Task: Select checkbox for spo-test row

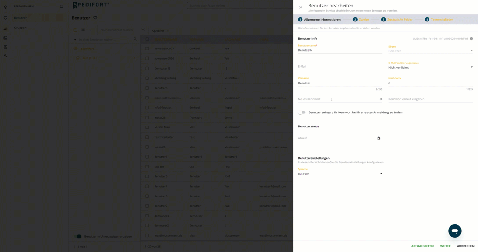Action: [x=147, y=167]
